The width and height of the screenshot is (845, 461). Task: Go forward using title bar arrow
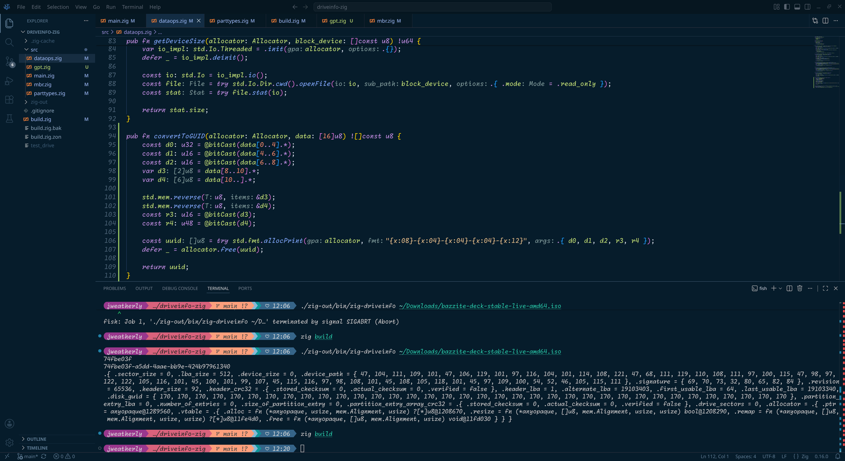pos(305,7)
